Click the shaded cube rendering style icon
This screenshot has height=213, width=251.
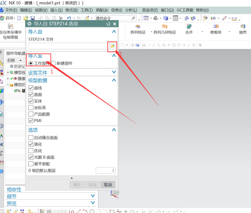click(x=166, y=18)
